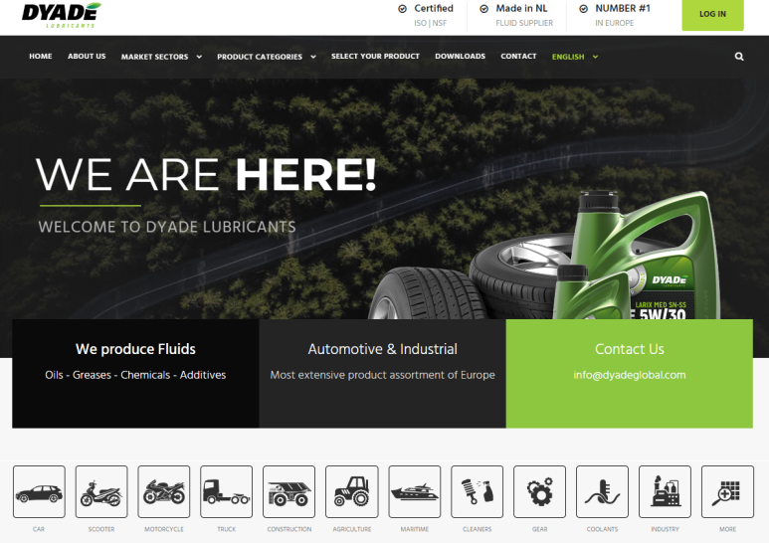Click Fluid Supplier subtext
769x543 pixels.
pos(524,23)
